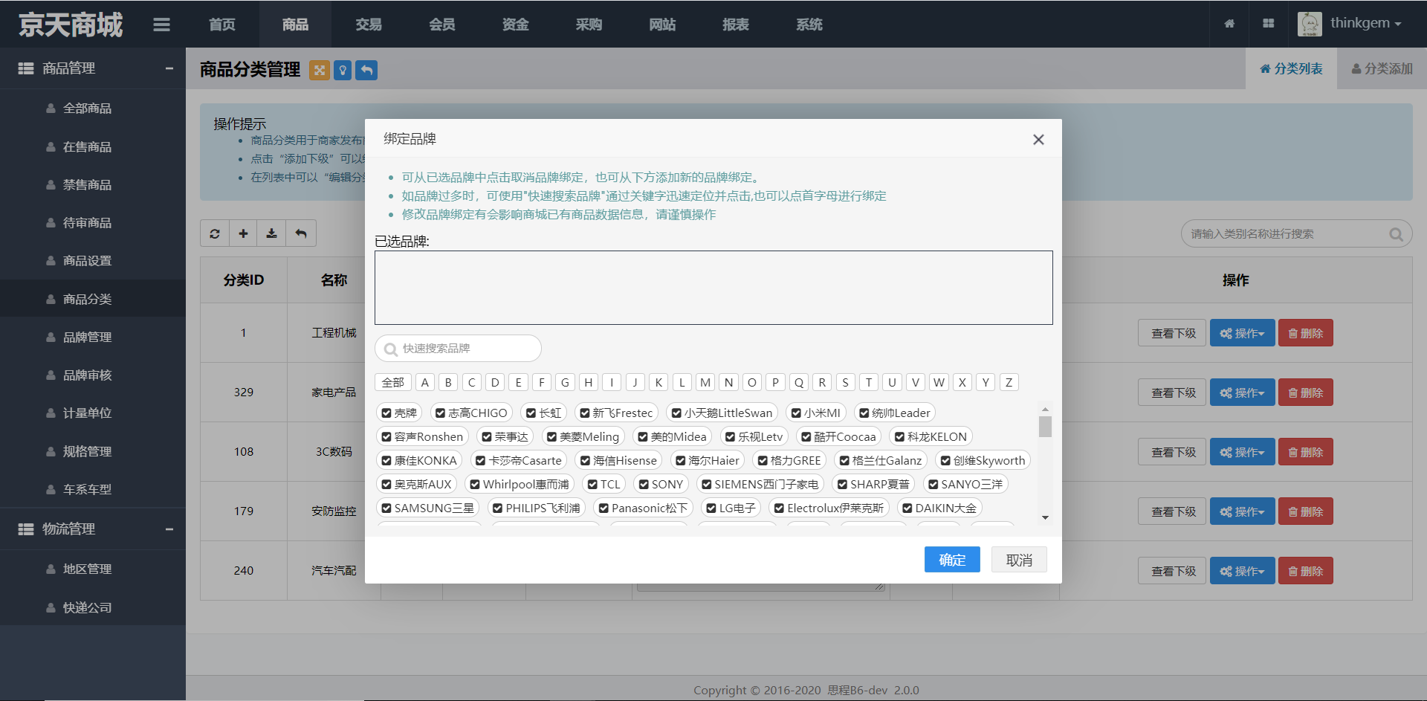
Task: Click the 商品管理 section icon
Action: click(x=26, y=68)
